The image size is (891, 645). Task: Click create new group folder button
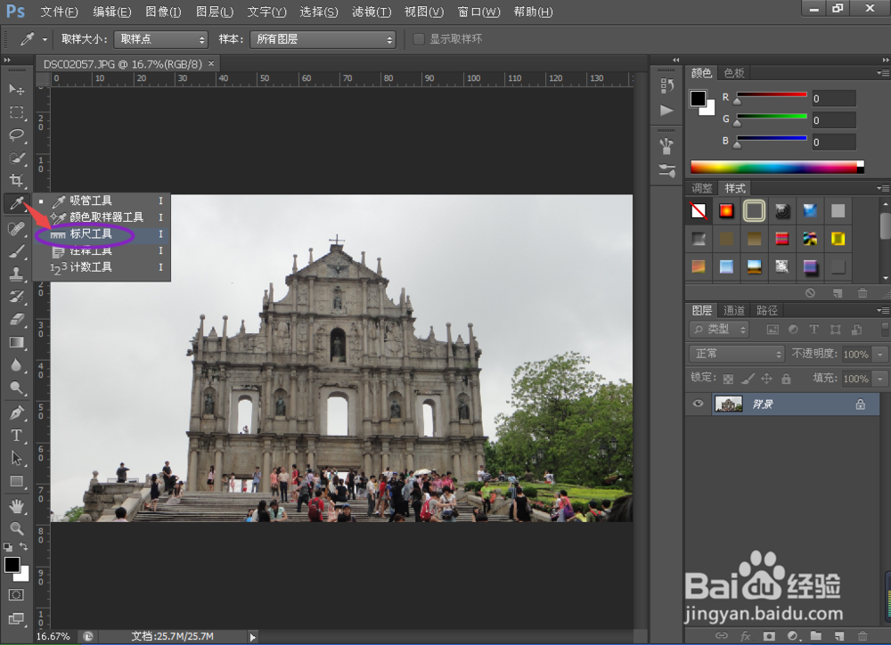coord(815,636)
